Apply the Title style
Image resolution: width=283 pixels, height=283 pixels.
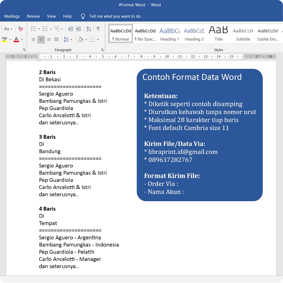219,34
